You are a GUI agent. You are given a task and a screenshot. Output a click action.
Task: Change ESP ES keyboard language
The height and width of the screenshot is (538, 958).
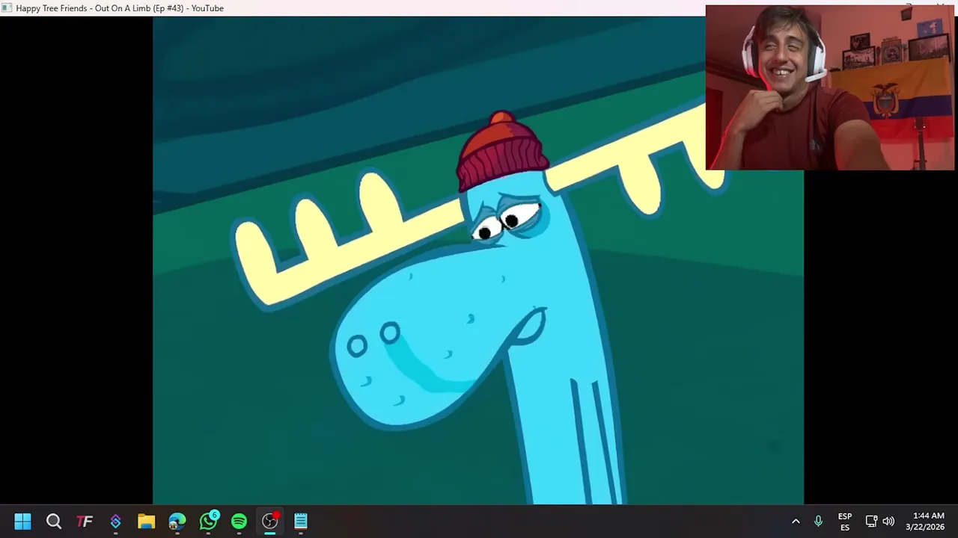845,522
